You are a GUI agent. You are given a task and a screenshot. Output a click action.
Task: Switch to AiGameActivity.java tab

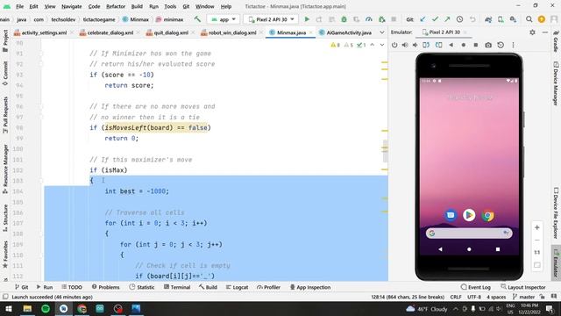pyautogui.click(x=345, y=32)
